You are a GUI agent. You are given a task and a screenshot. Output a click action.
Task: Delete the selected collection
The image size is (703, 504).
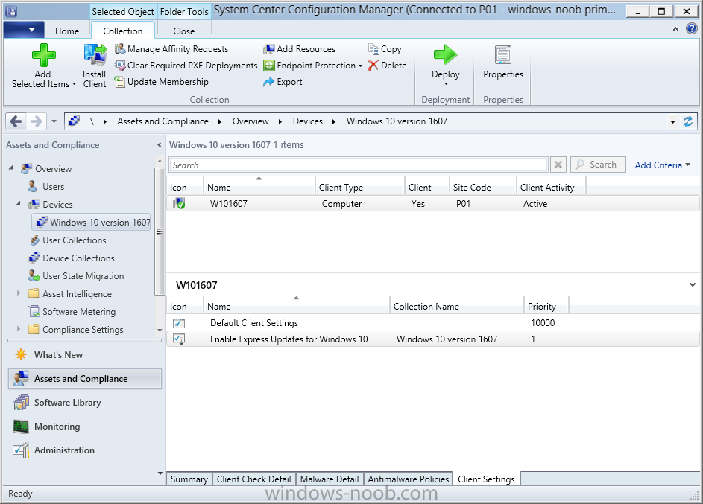click(388, 66)
